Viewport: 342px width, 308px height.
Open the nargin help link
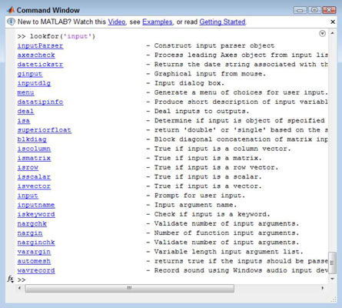pos(30,233)
